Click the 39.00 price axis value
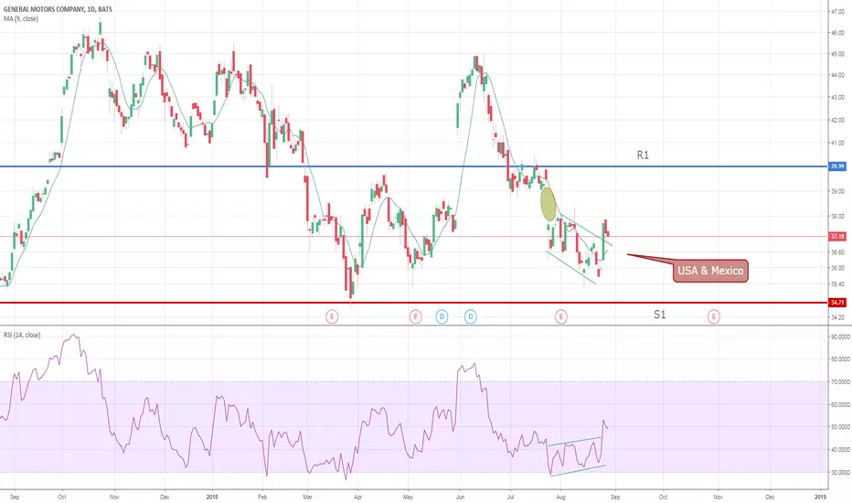Viewport: 852px width, 503px height. pyautogui.click(x=837, y=191)
